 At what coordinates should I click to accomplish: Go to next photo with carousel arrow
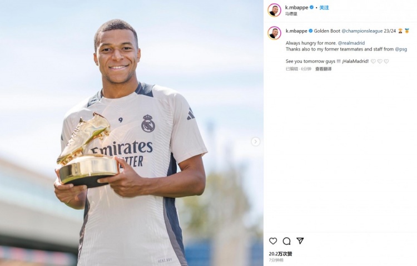[255, 142]
